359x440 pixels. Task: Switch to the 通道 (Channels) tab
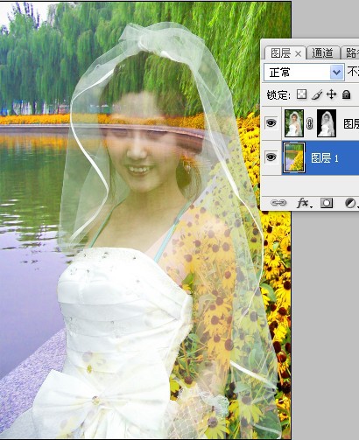tap(323, 53)
